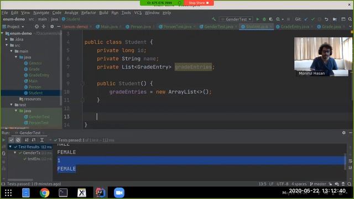This screenshot has height=199, width=354.
Task: Click the Git rollback arrow icon
Action: point(326,19)
